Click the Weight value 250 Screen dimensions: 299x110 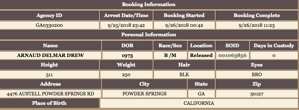(126, 75)
